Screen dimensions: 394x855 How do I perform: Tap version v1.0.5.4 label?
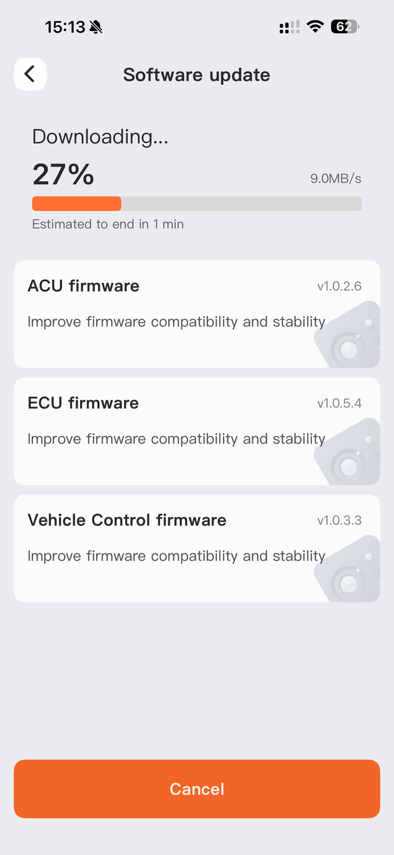point(339,403)
